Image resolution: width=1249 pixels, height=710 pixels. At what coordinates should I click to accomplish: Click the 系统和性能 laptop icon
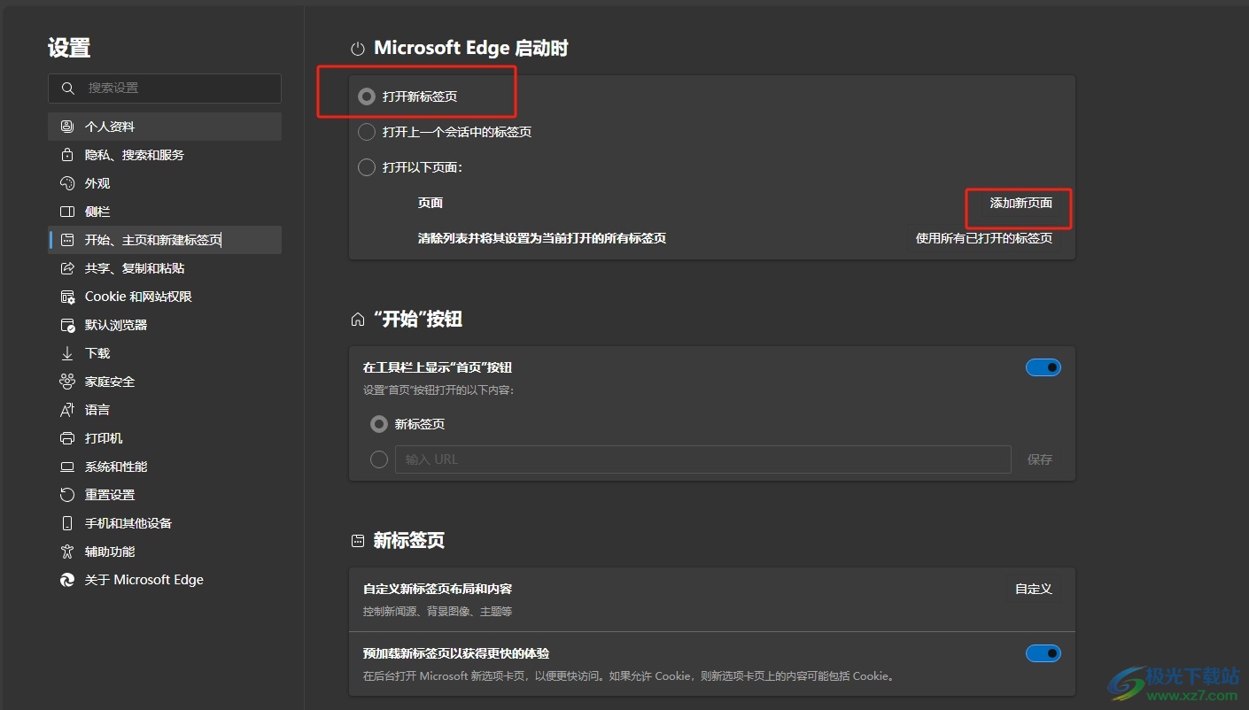coord(67,467)
